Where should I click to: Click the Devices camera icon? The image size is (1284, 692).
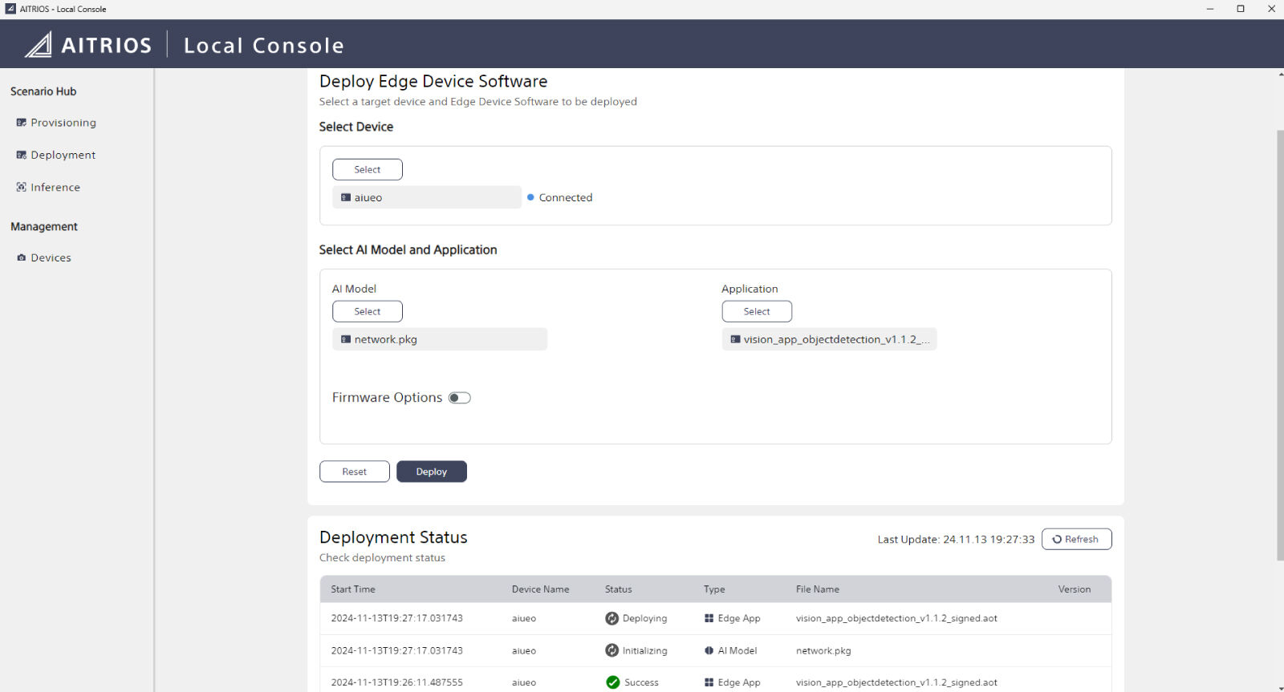[x=22, y=257]
